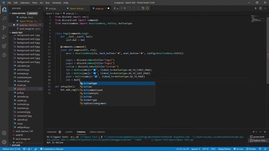The height and width of the screenshot is (151, 269).
Task: Open minecraft.py in explorer
Action: 24,81
